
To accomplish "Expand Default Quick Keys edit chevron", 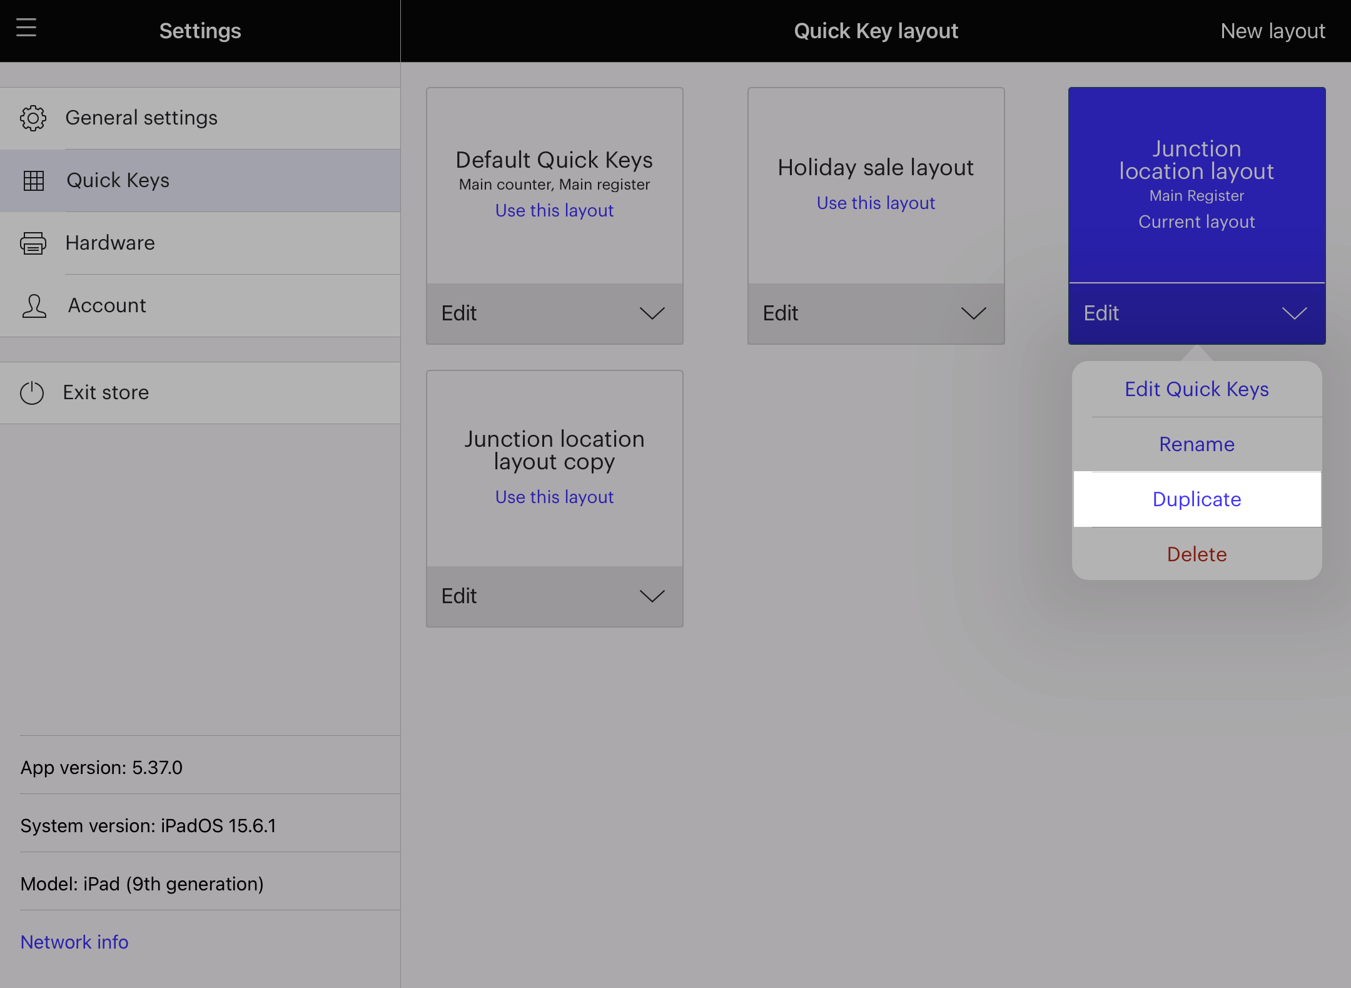I will click(652, 313).
